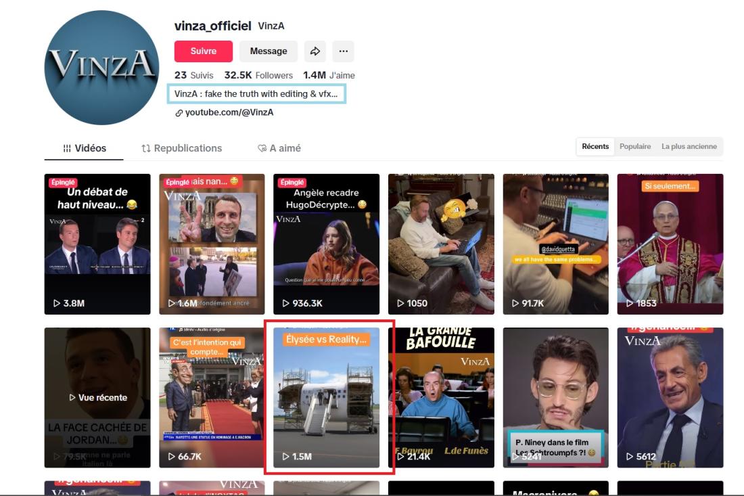Click the vinza_officiel username heading
The image size is (744, 496).
tap(212, 26)
